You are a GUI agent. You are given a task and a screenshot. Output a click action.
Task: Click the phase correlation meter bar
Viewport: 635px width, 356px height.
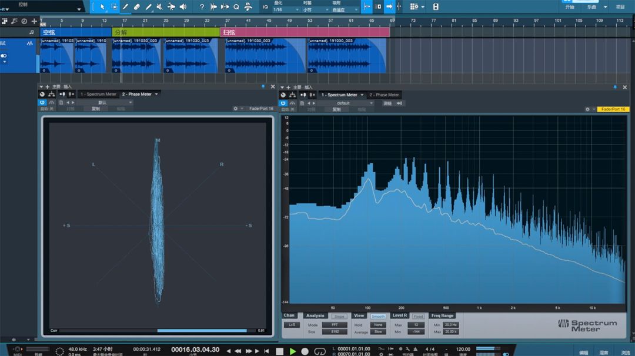[x=157, y=331]
